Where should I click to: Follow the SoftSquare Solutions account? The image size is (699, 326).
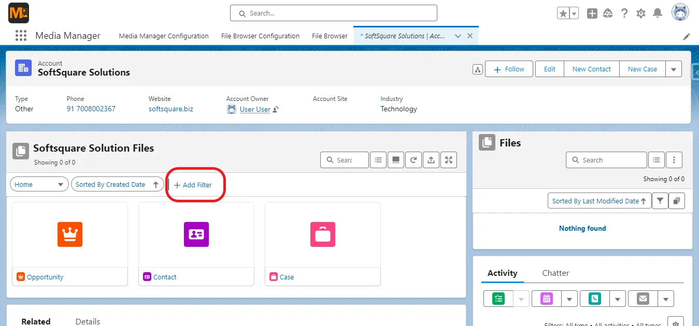click(x=508, y=68)
